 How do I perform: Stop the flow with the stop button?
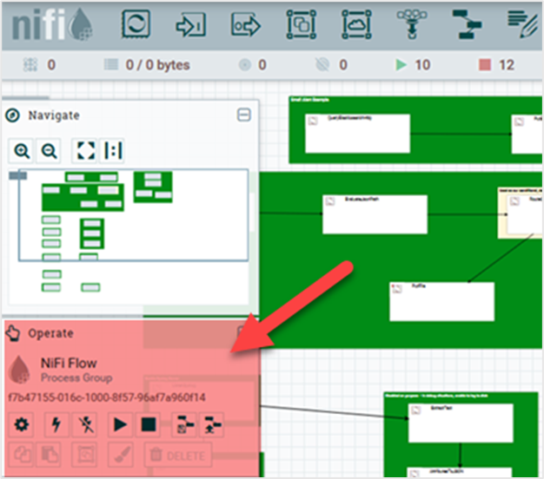click(x=148, y=425)
